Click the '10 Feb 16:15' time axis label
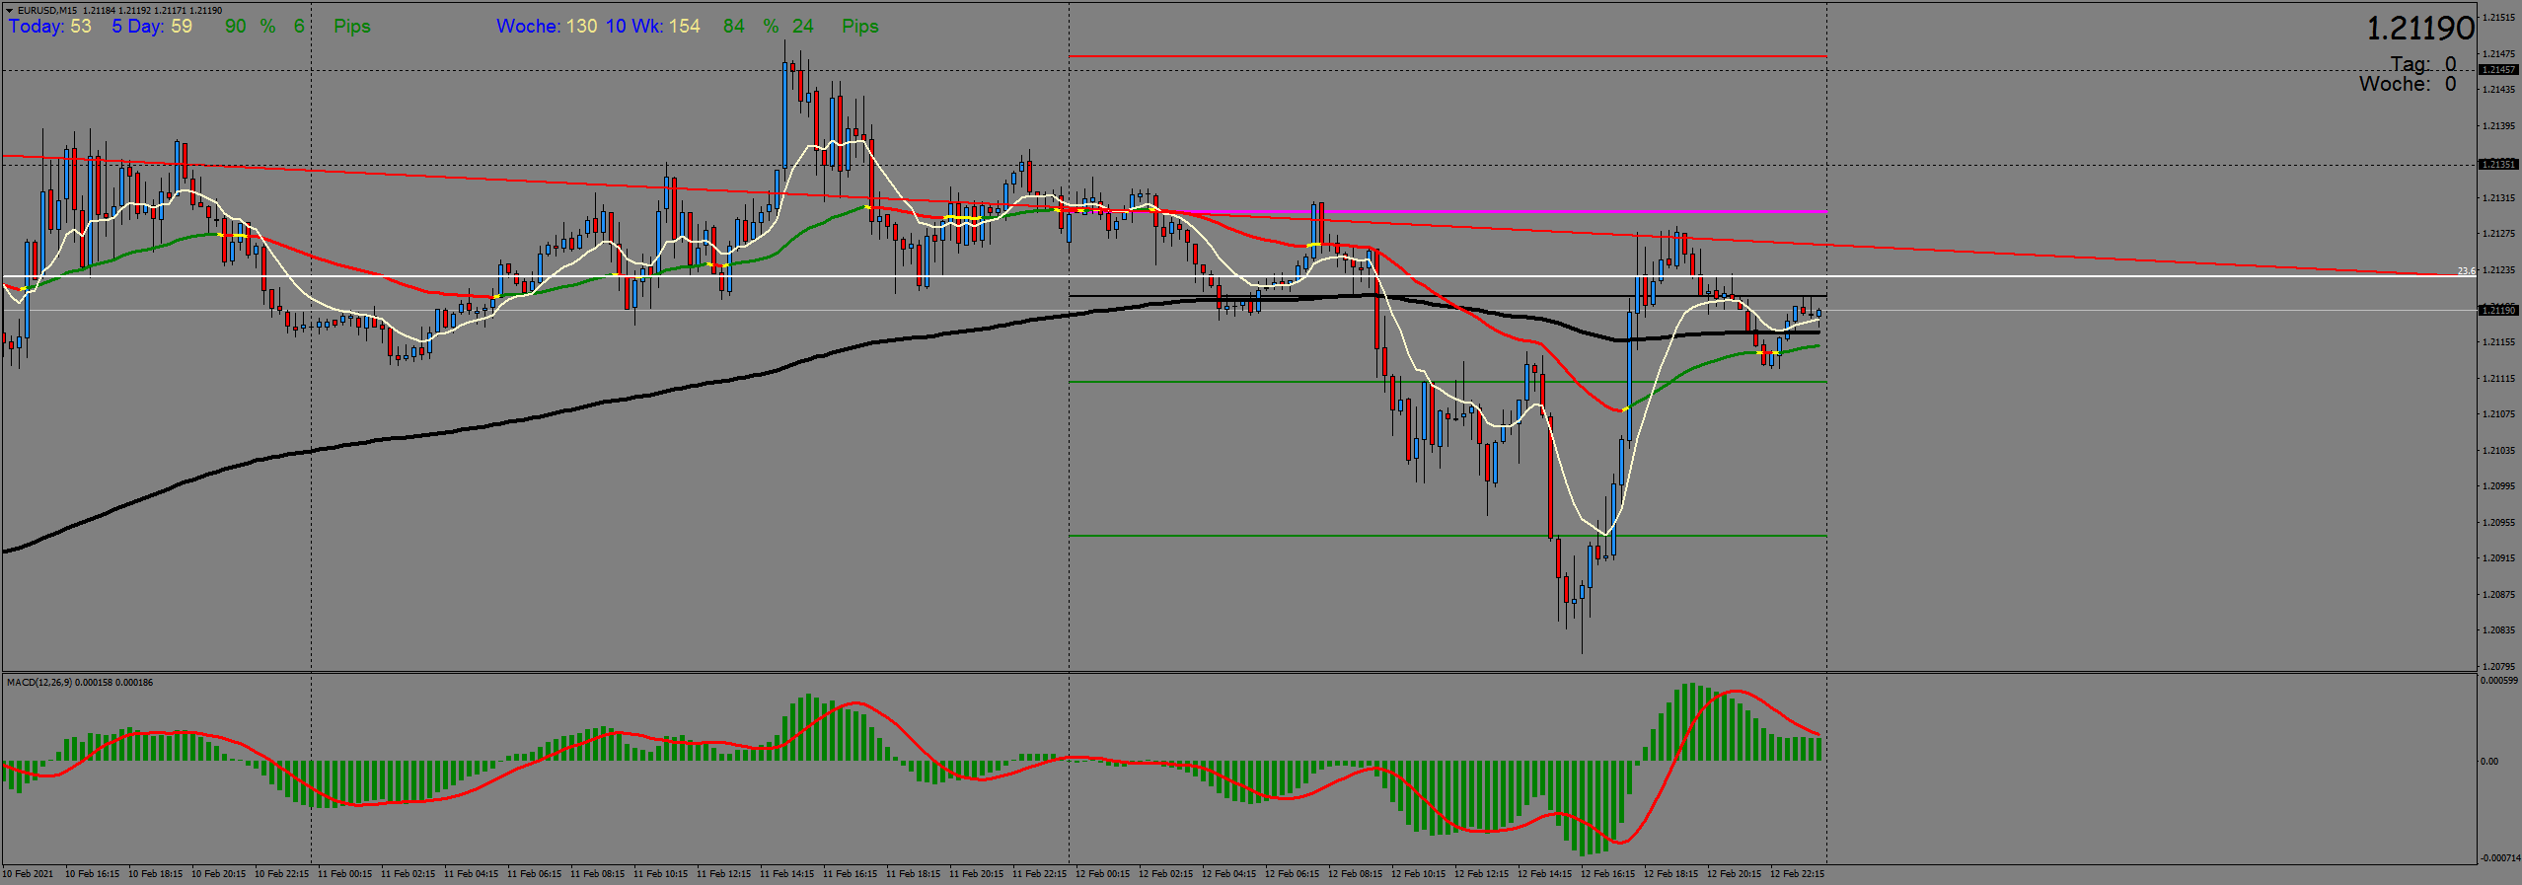The image size is (2522, 885). click(92, 874)
